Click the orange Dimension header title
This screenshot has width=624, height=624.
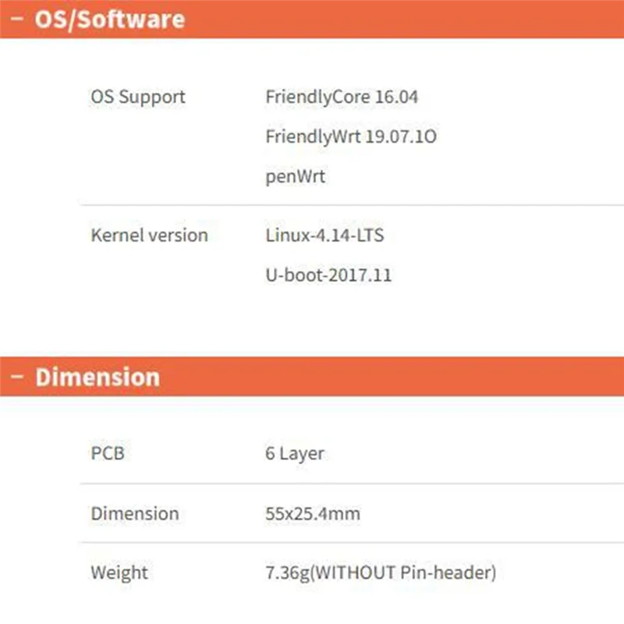click(x=97, y=378)
